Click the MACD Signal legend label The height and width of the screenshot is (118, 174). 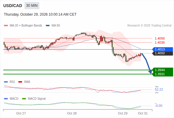[x=37, y=99]
